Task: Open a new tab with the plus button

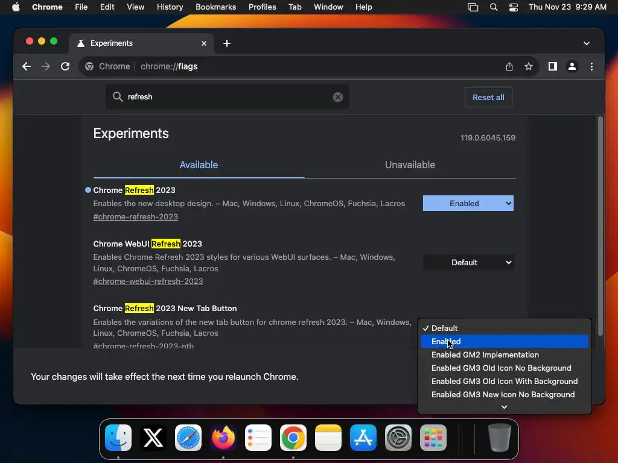Action: [x=227, y=43]
